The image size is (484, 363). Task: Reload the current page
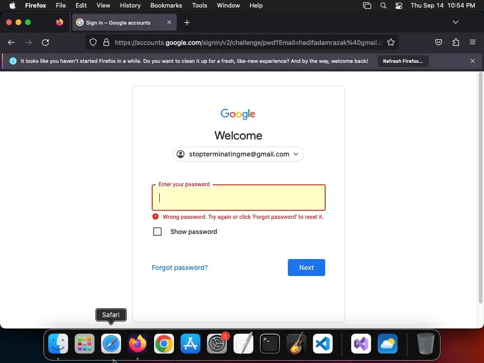tap(45, 42)
